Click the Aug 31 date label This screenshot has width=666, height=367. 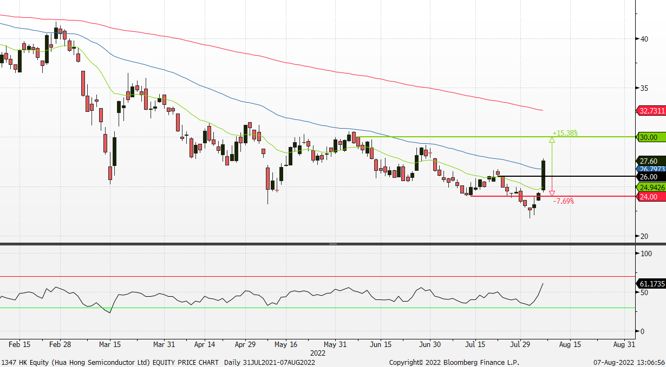(x=624, y=344)
